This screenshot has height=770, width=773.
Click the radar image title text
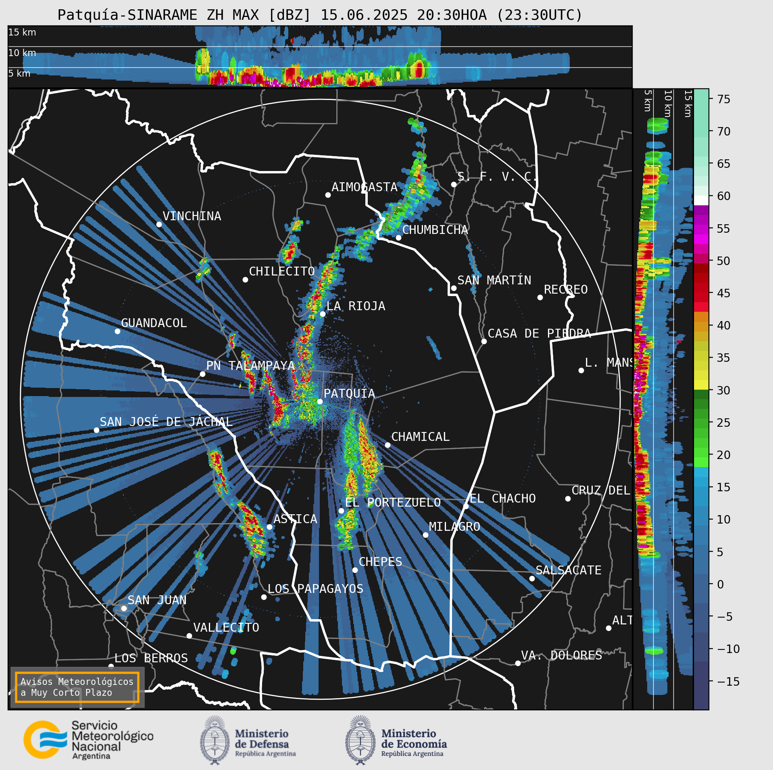[x=320, y=15]
